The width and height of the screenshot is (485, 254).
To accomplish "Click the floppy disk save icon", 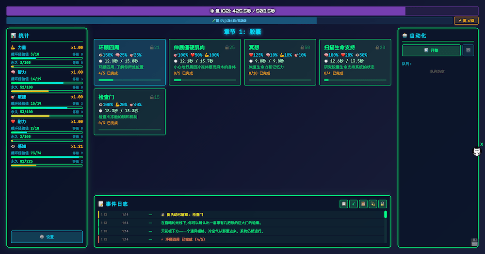I will pyautogui.click(x=474, y=242).
